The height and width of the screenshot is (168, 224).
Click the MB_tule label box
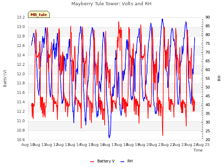tap(39, 14)
